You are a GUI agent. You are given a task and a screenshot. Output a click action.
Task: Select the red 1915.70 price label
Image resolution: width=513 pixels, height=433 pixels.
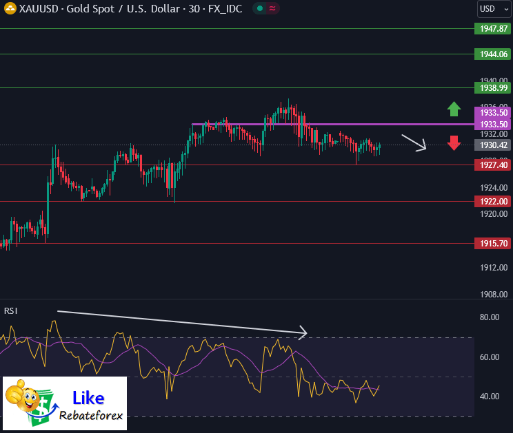[493, 243]
